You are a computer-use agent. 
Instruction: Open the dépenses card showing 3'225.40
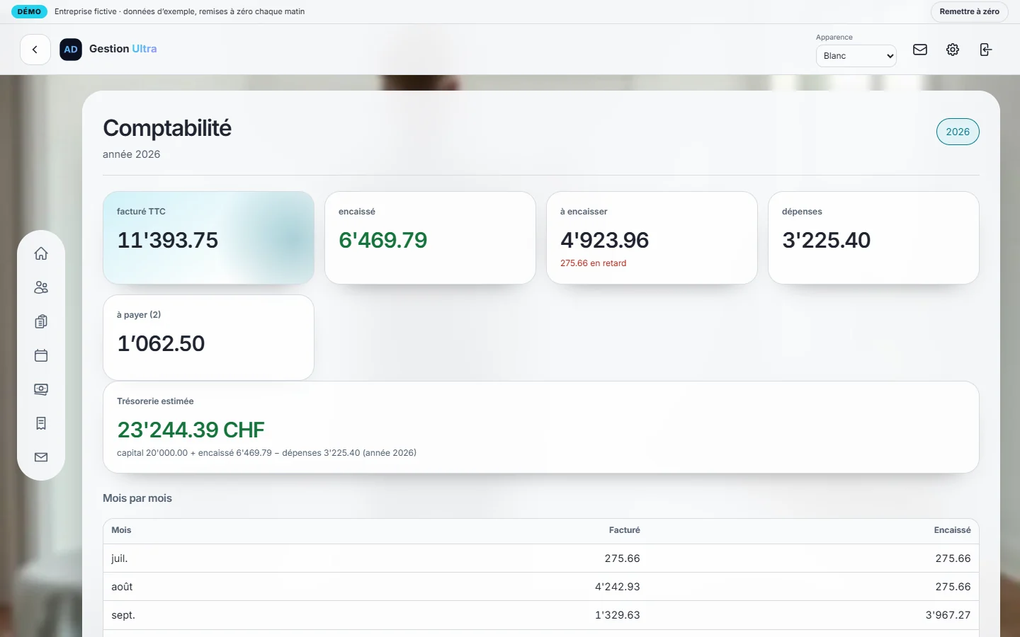[x=873, y=238]
